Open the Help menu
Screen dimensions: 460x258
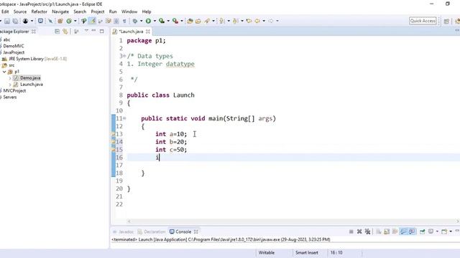[147, 11]
